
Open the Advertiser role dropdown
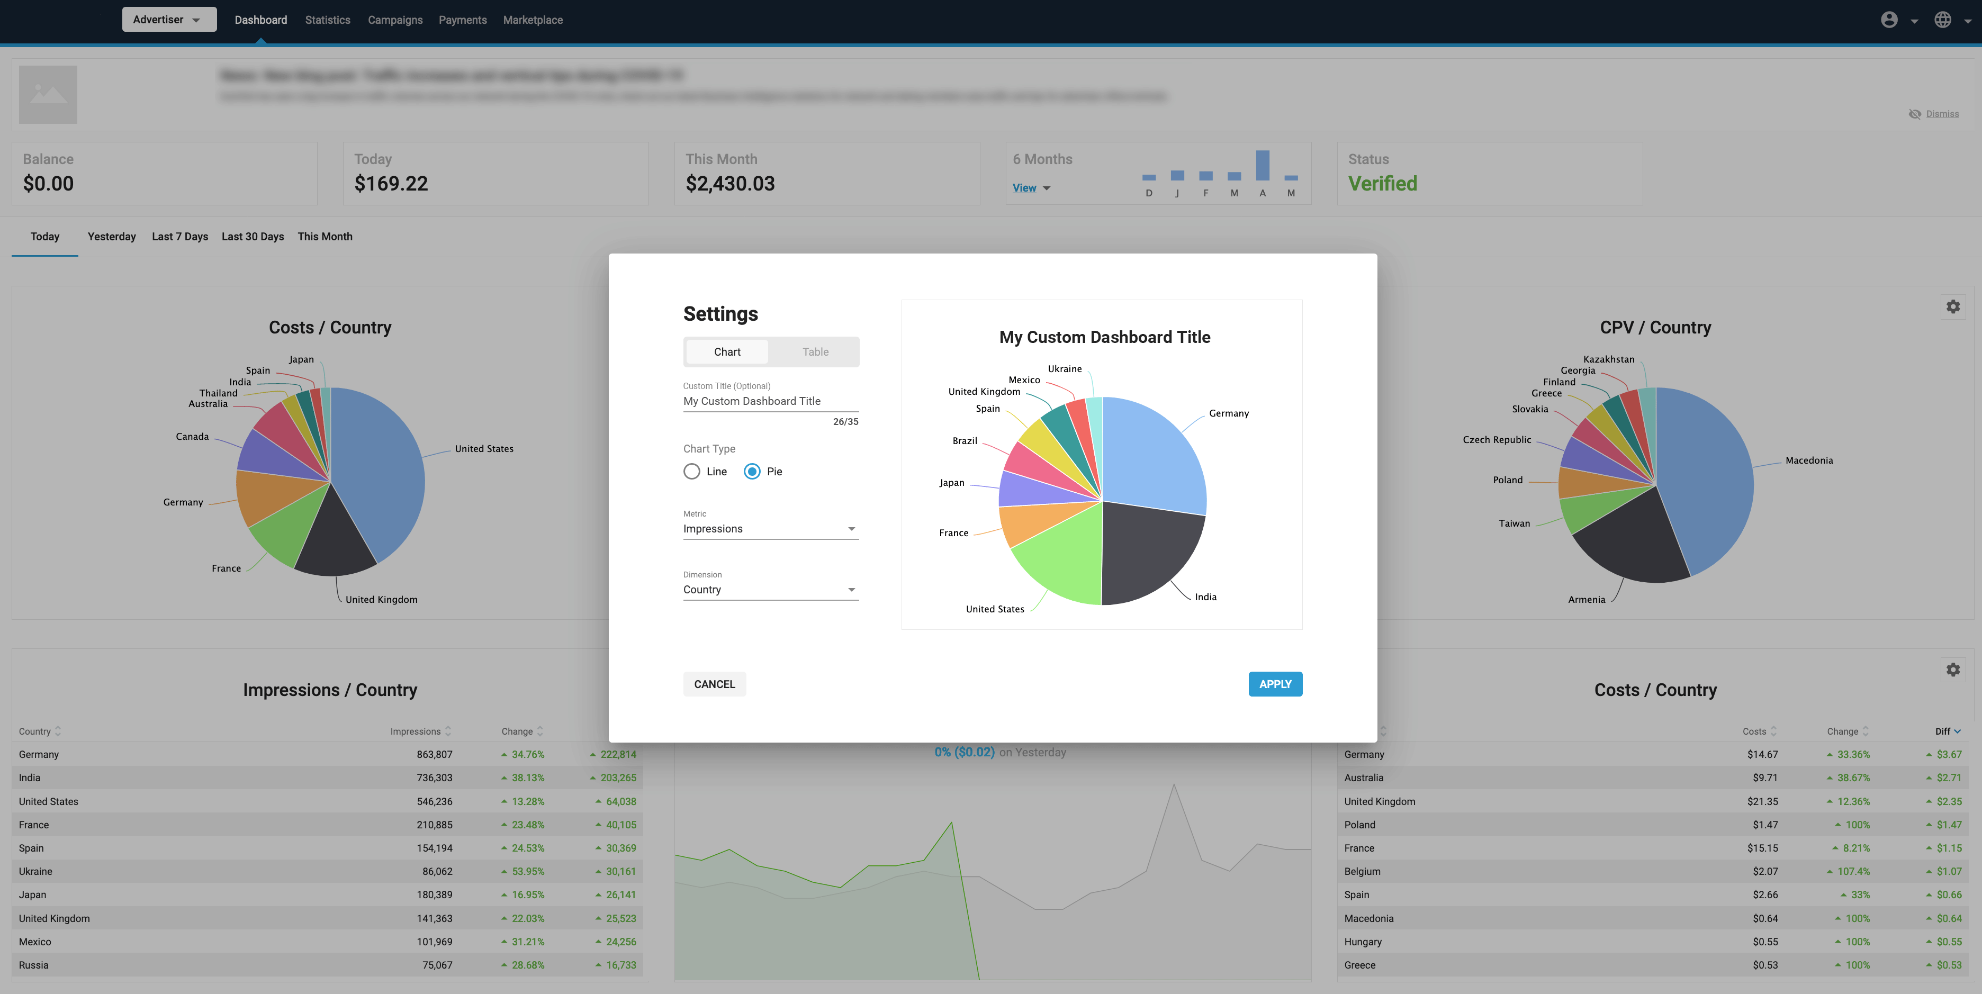click(x=168, y=20)
